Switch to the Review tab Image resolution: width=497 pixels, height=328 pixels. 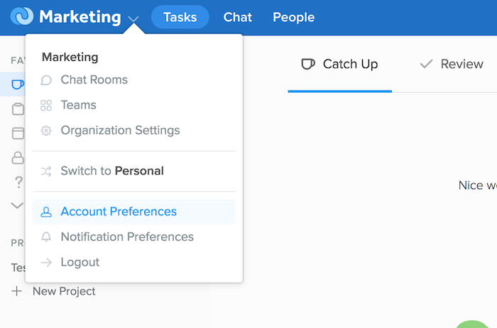click(452, 64)
